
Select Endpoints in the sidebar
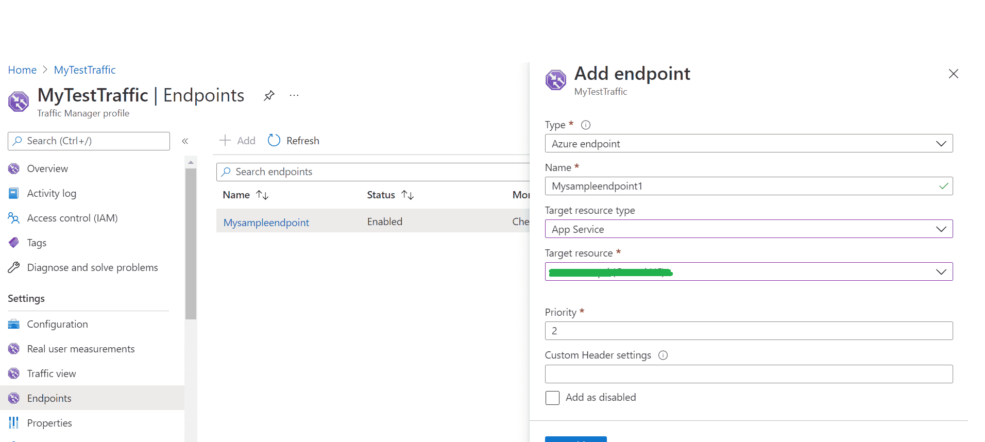(x=49, y=398)
